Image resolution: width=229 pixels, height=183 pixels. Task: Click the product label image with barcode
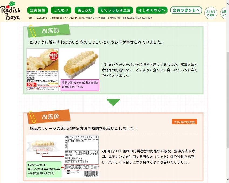pos(82,156)
